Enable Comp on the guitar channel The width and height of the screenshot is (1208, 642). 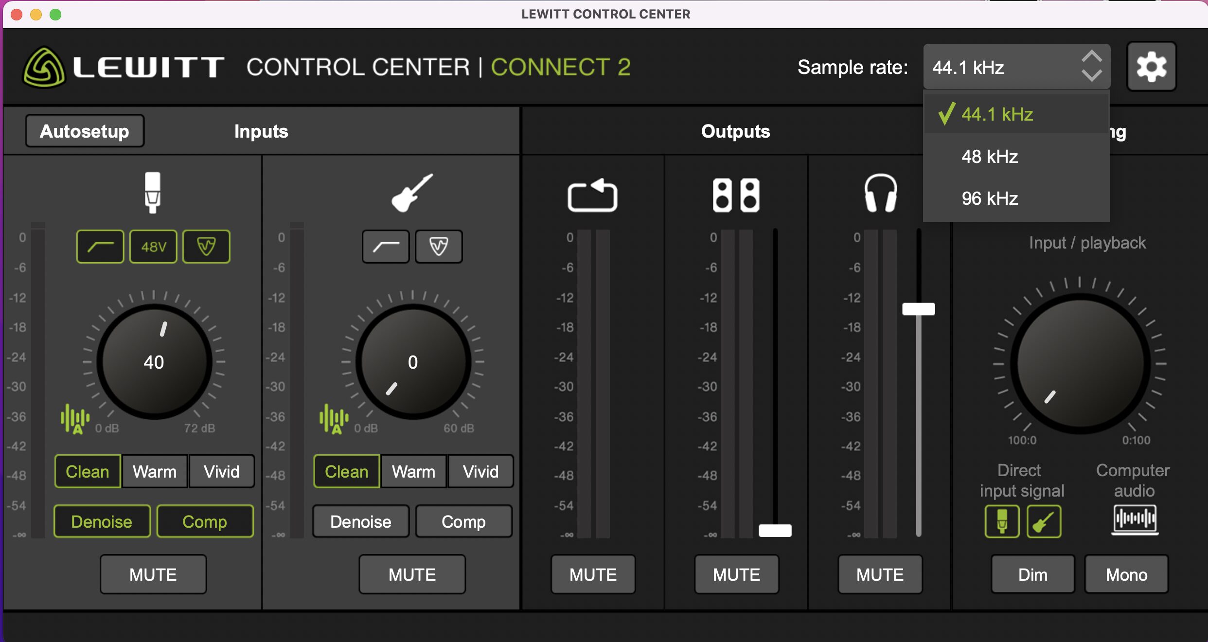463,521
